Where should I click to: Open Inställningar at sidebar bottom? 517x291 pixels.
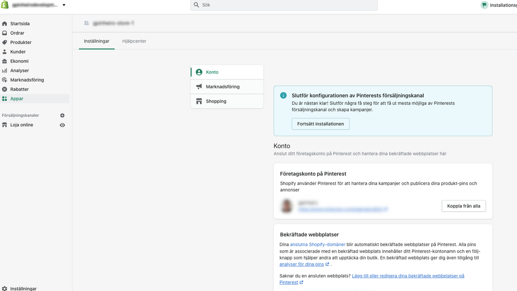point(23,289)
